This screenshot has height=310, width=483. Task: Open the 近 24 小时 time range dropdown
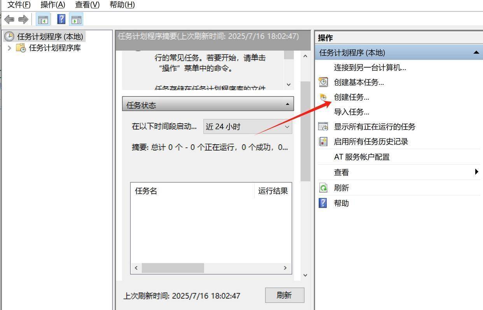point(248,127)
